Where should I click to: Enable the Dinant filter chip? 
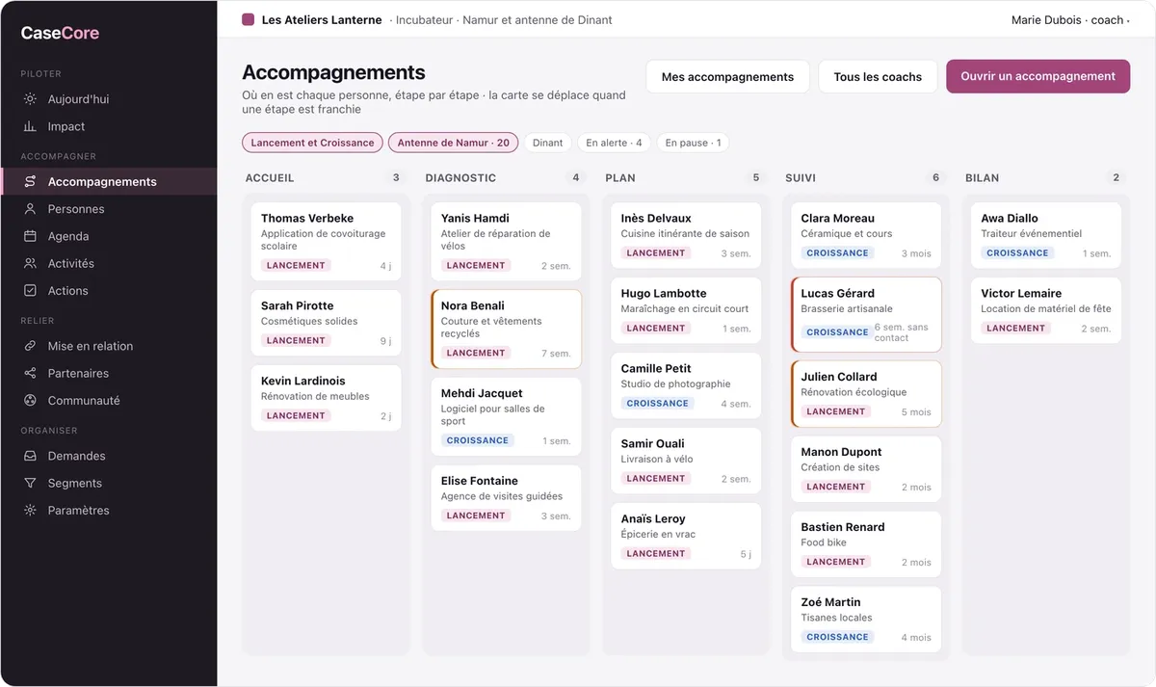click(547, 143)
